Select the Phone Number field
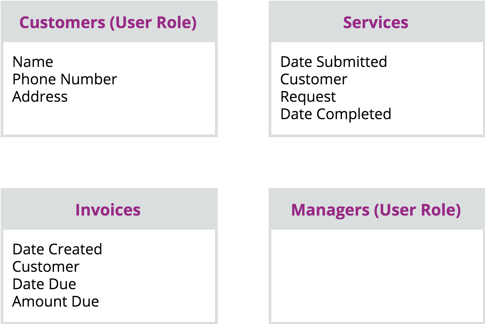Viewport: 485px width, 324px height. point(65,79)
